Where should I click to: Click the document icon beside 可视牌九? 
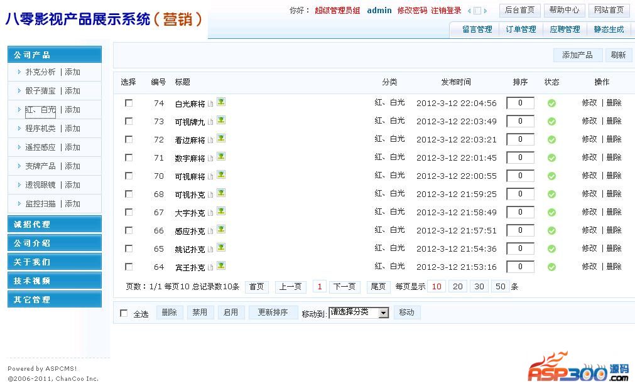click(211, 122)
